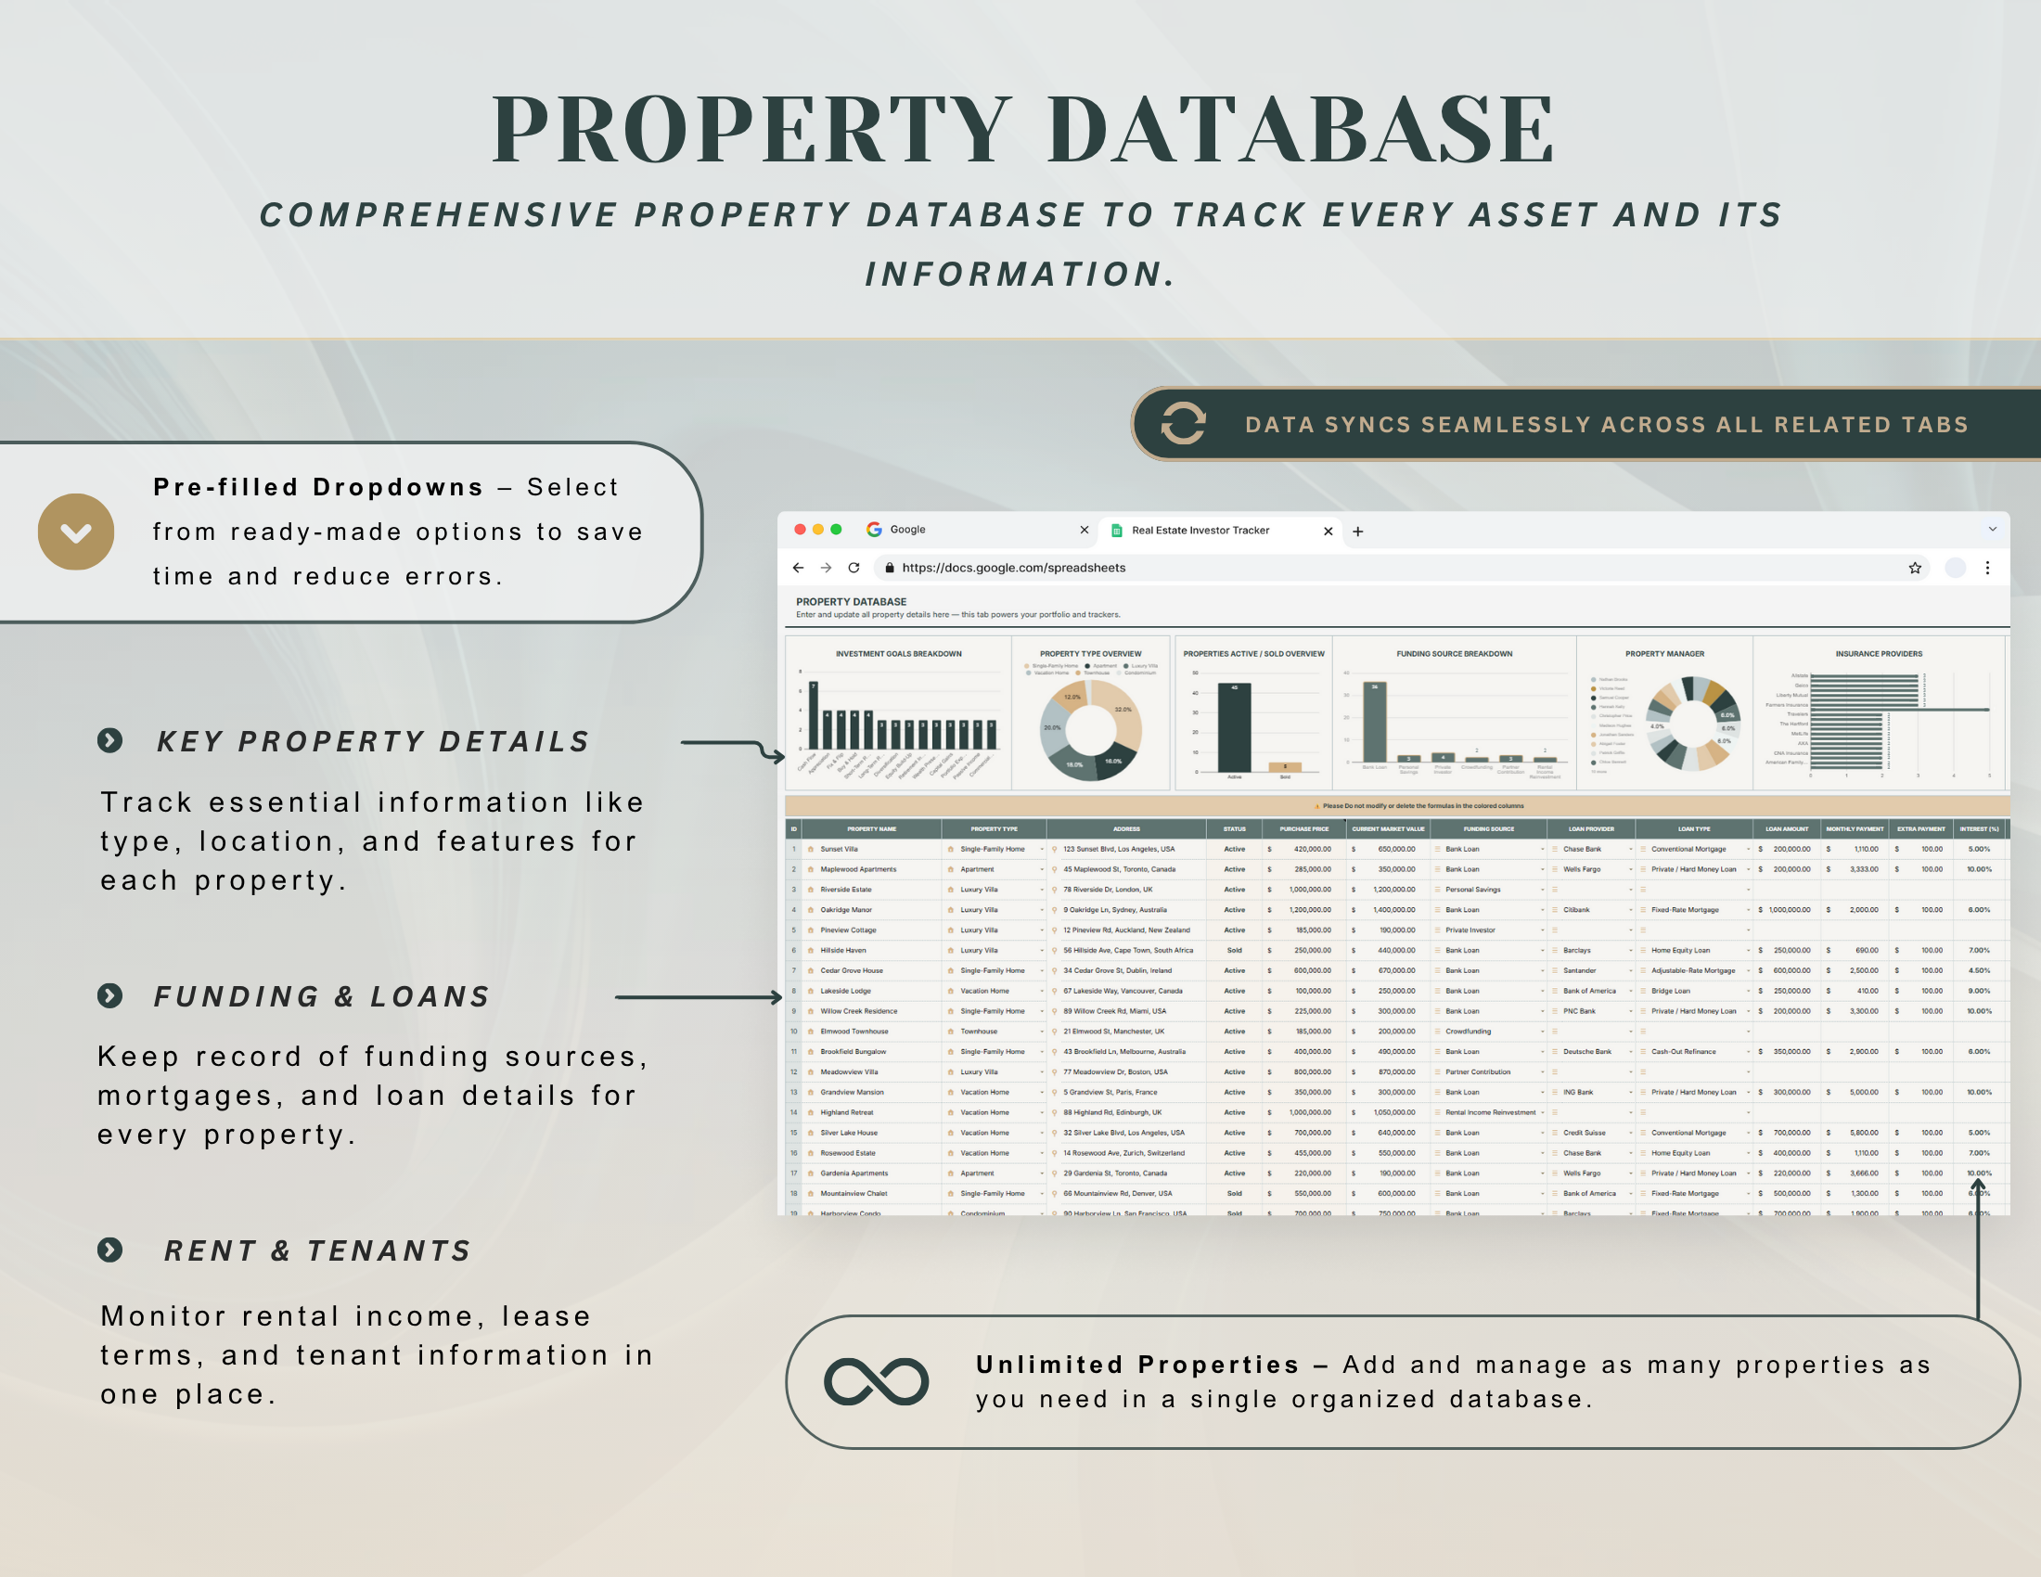Open browser three-dot menu
Image resolution: width=2041 pixels, height=1577 pixels.
1987,567
